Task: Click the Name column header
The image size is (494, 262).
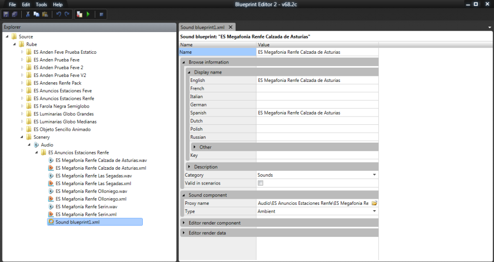Action: (218, 45)
